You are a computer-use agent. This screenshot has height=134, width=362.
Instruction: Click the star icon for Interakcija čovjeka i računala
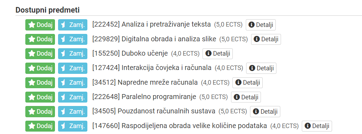31,68
